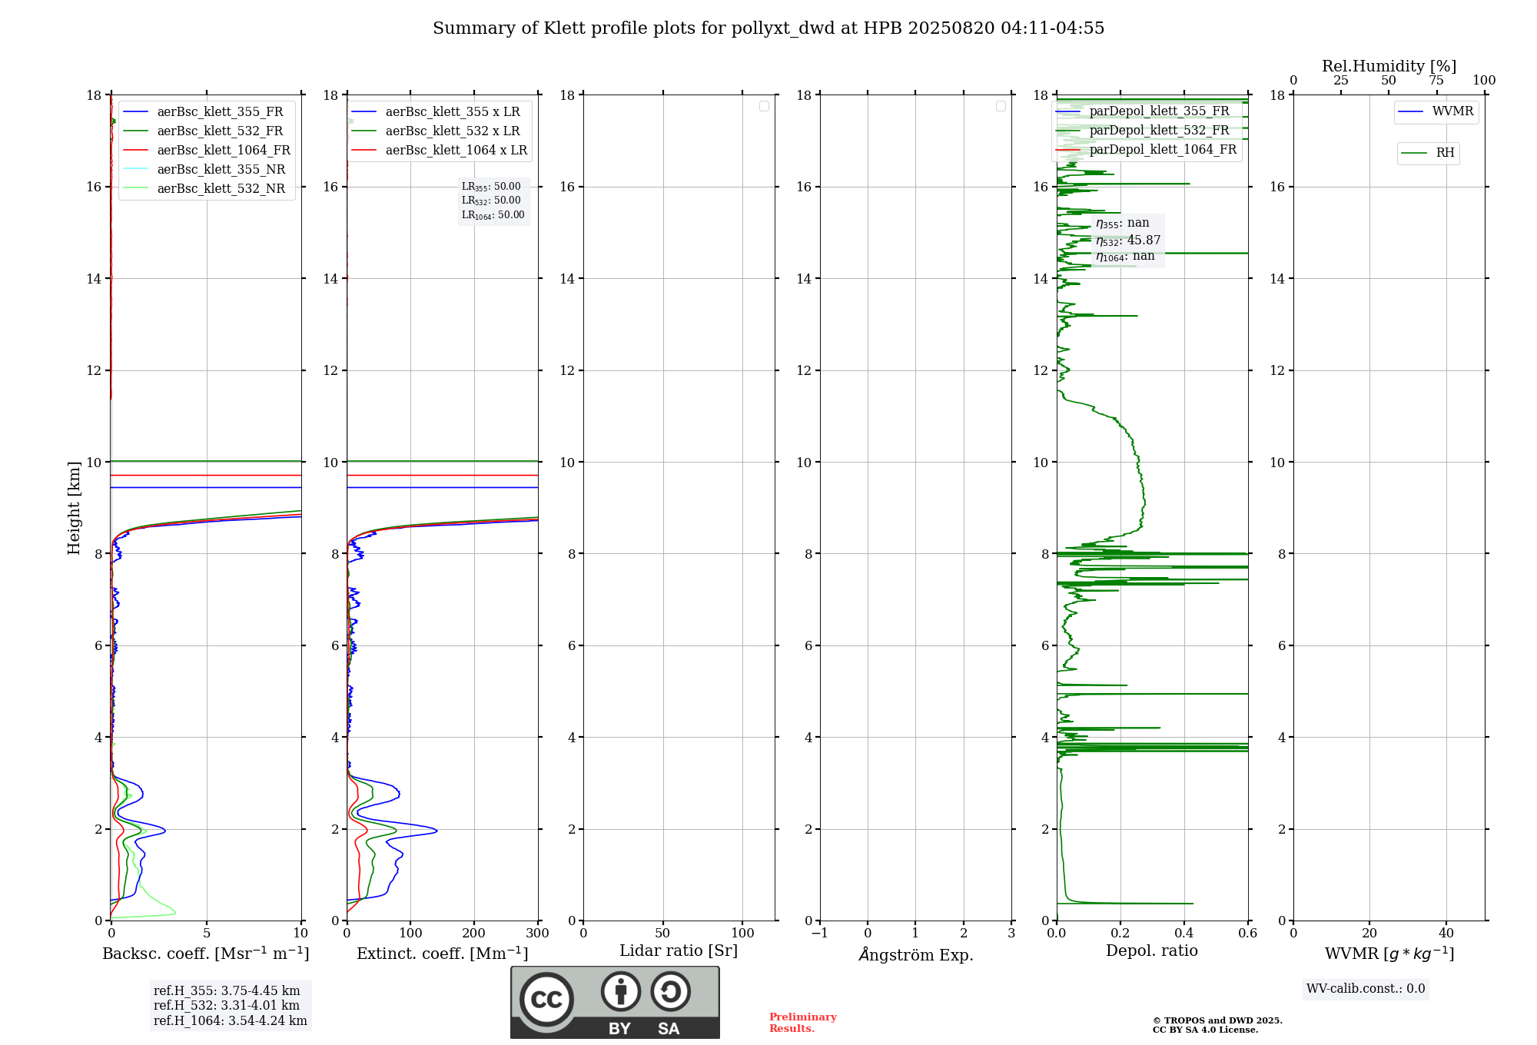Click the WVMR [g*kg⁻¹] axis label
This screenshot has width=1537, height=1045.
pyautogui.click(x=1389, y=954)
